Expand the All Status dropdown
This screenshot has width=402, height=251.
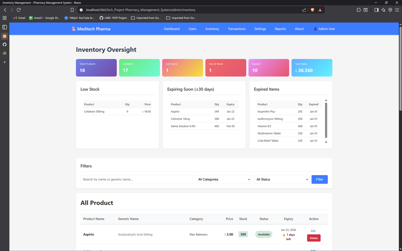[x=281, y=179]
